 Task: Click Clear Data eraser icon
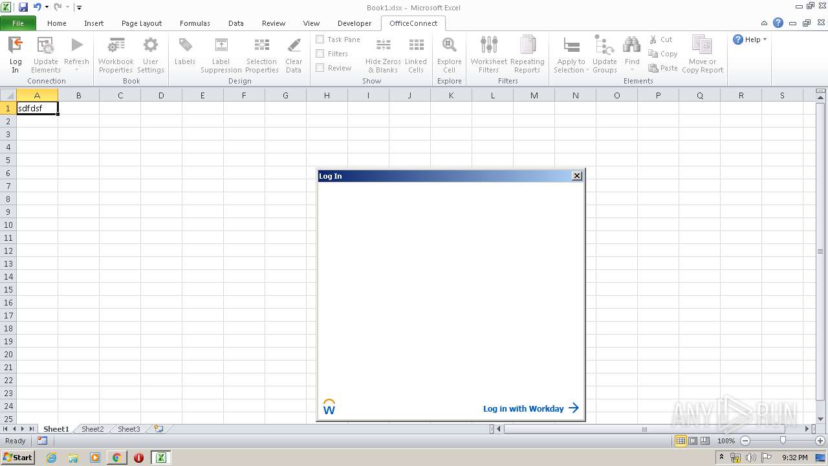tap(294, 45)
